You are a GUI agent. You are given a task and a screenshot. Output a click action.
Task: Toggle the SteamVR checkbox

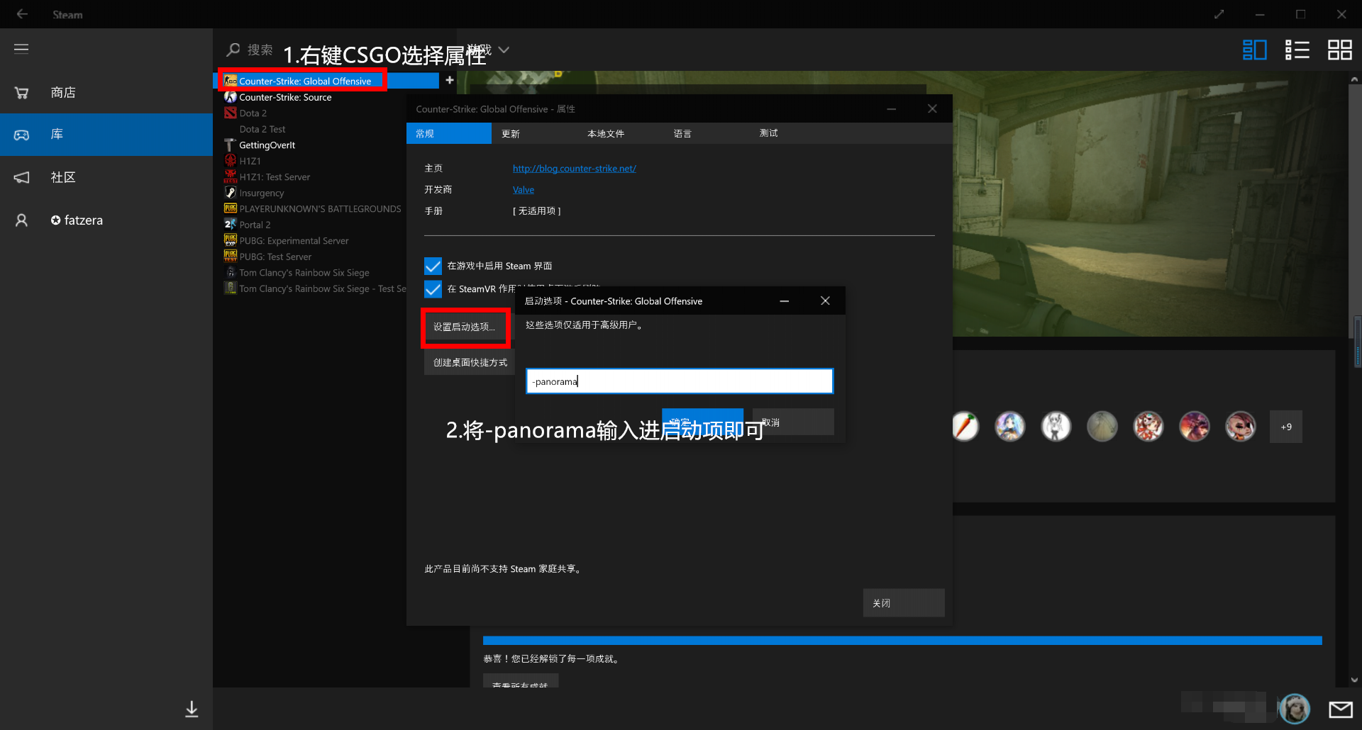coord(433,289)
